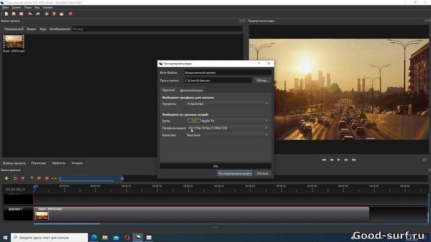Click the New Project toolbar icon

[6, 13]
